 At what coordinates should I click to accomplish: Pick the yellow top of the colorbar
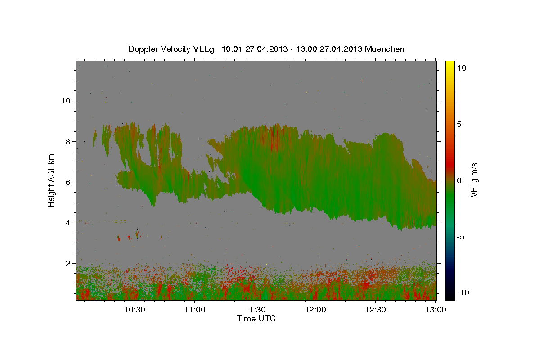[x=450, y=64]
